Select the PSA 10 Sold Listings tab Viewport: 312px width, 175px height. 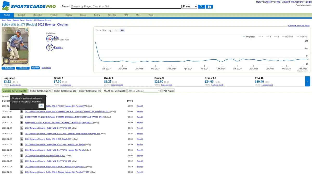(115, 91)
